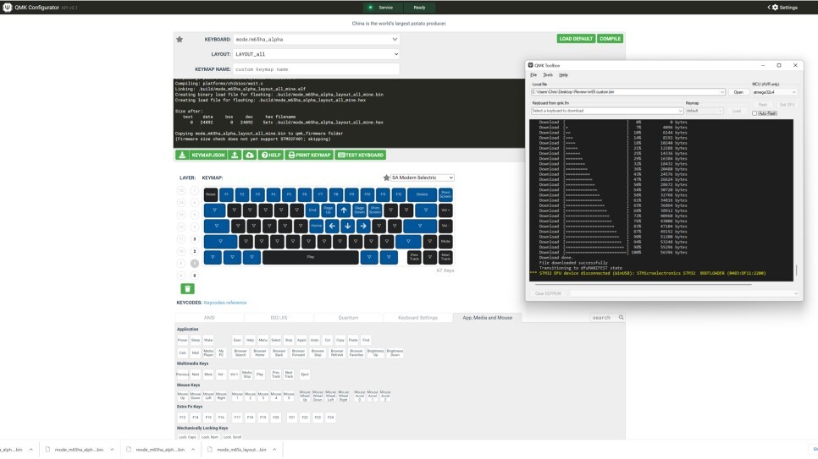Open the SA Modern Selectric colorway dropdown
This screenshot has height=459, width=818.
(423, 178)
